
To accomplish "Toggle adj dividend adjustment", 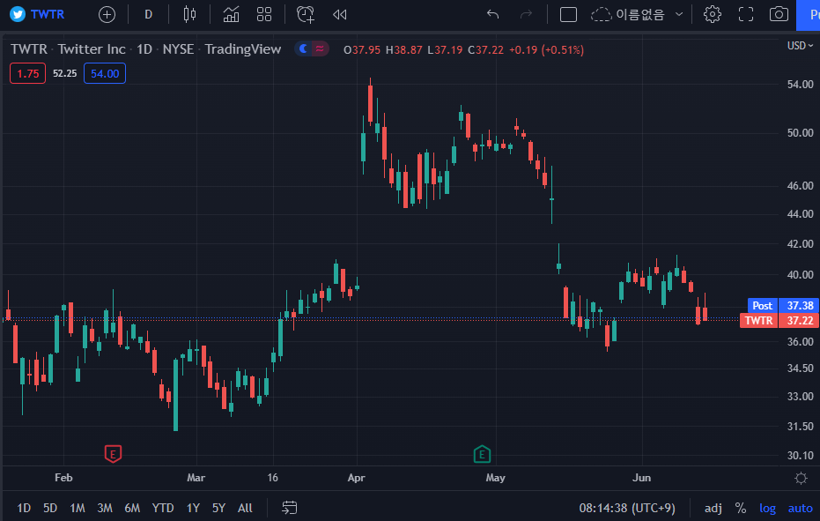I will 713,508.
